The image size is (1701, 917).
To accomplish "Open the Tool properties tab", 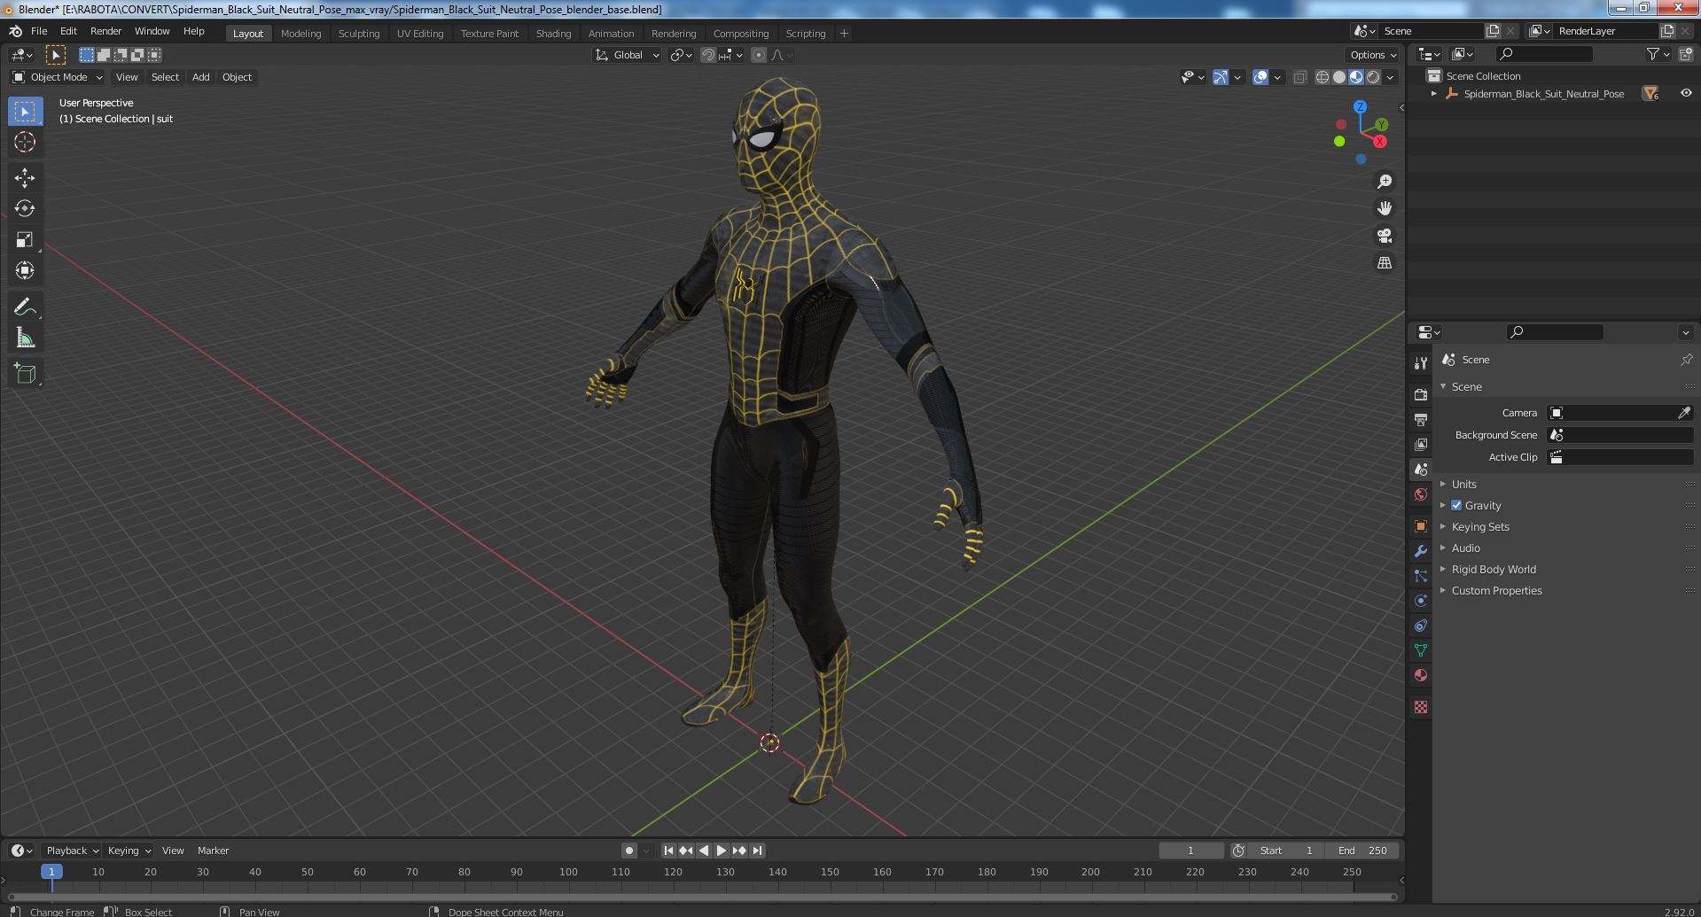I will 1421,362.
